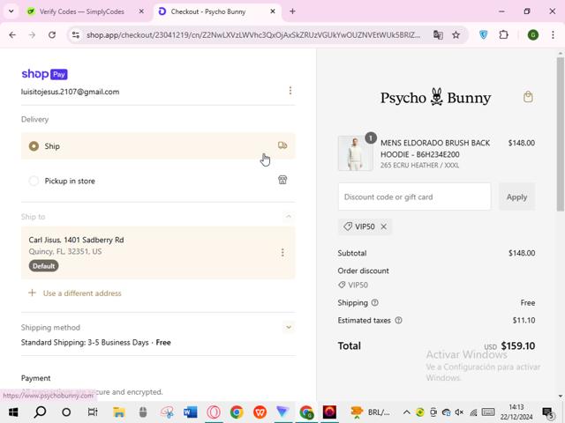Click the page vertical scrollbar
This screenshot has width=565, height=423.
[560, 134]
